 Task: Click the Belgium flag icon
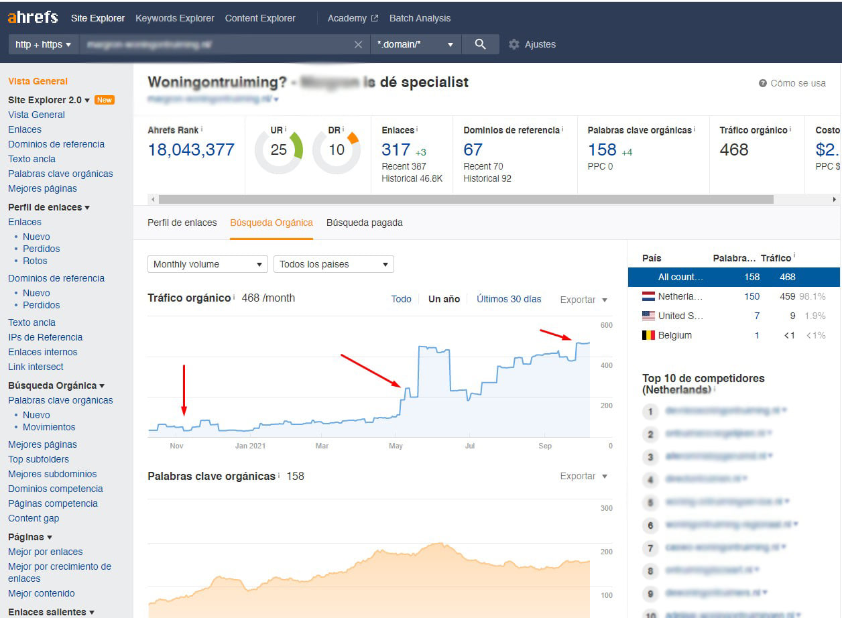point(648,335)
